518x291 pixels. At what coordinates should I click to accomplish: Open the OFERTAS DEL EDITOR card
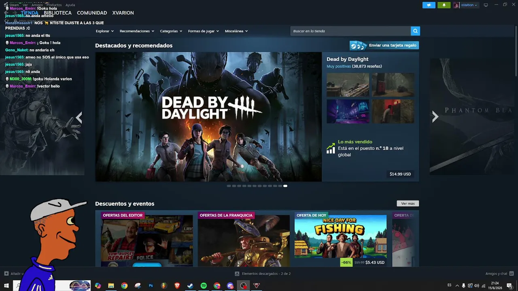pos(147,238)
